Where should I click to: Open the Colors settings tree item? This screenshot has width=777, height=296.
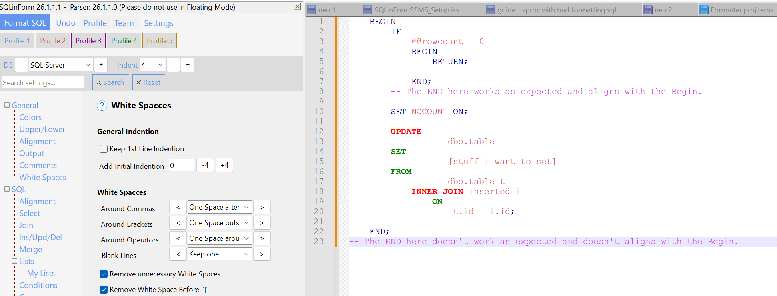coord(30,117)
